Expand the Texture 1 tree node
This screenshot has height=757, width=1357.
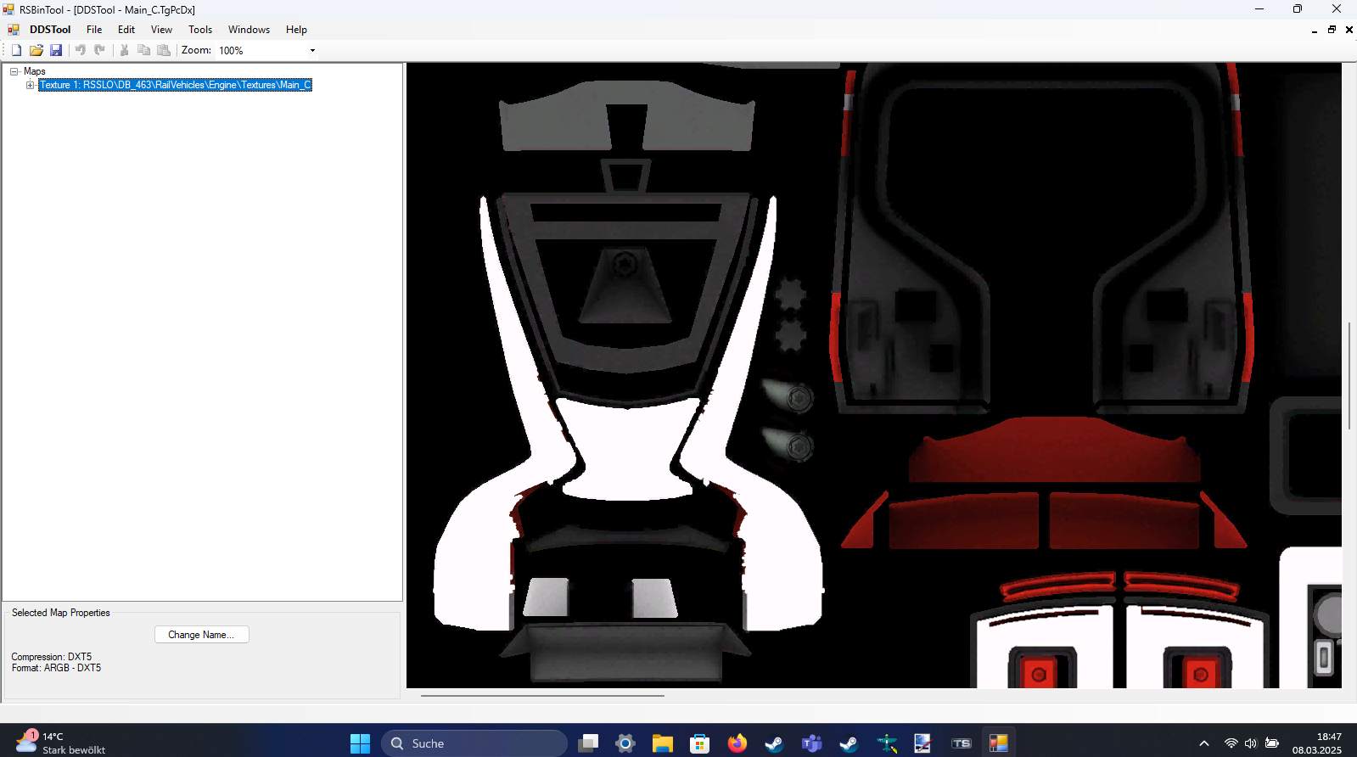pyautogui.click(x=31, y=85)
